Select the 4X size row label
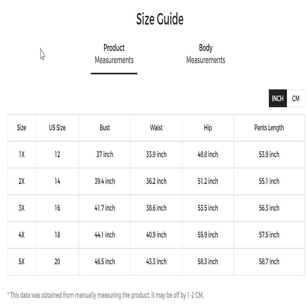Viewport: 306px width, 306px height. [21, 235]
